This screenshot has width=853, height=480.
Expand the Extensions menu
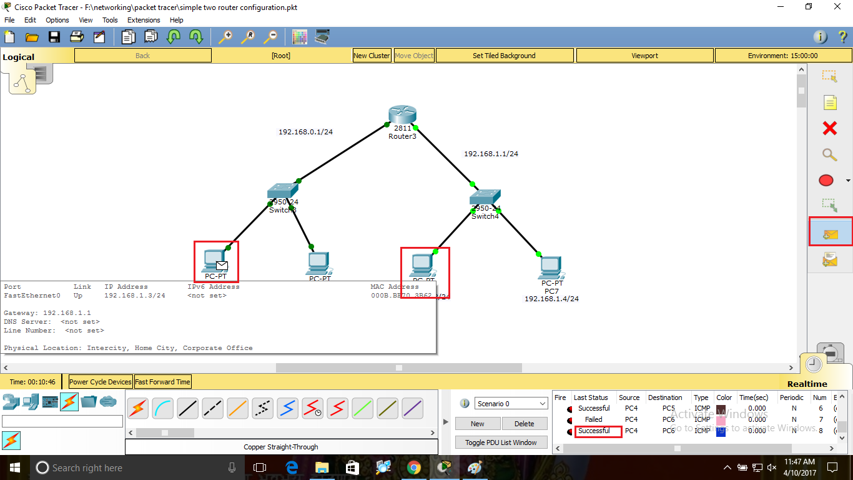pos(144,19)
